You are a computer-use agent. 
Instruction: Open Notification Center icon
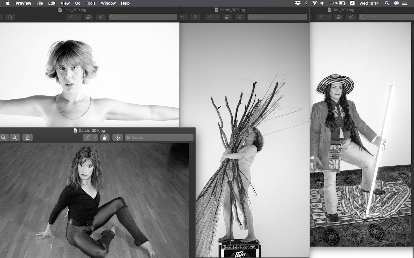(405, 3)
